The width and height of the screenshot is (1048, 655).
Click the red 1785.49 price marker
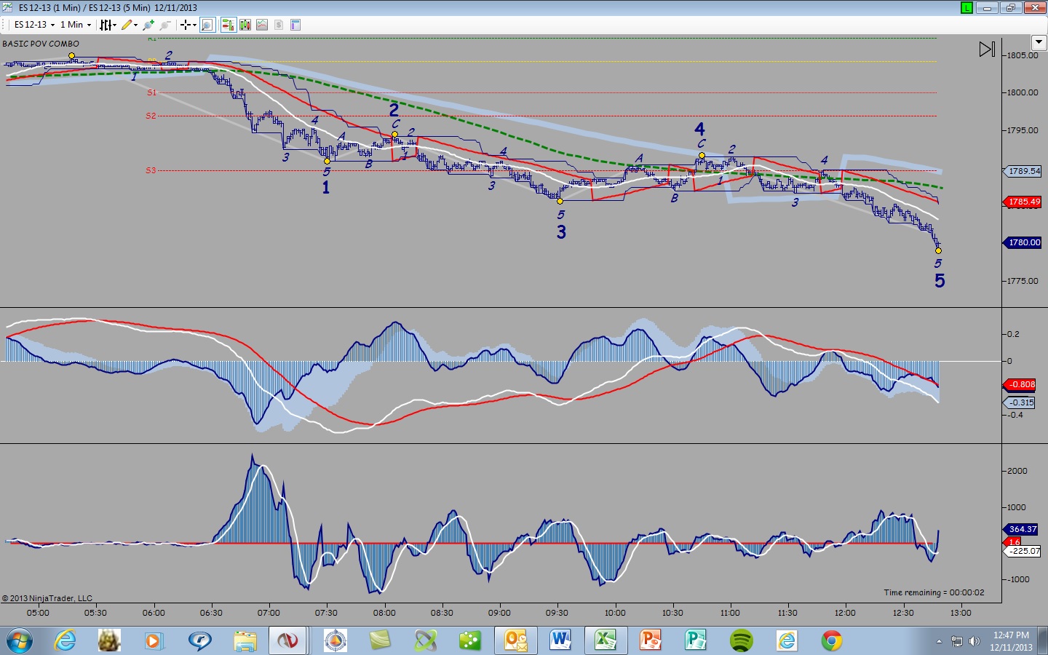tap(1024, 202)
